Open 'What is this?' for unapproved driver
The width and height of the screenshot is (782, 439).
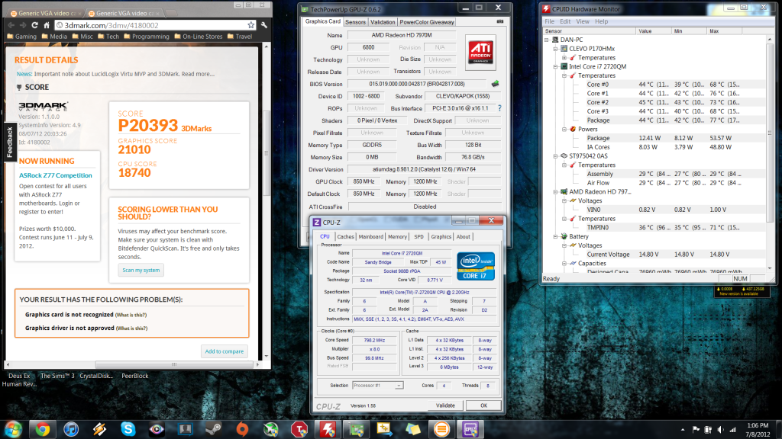(131, 328)
